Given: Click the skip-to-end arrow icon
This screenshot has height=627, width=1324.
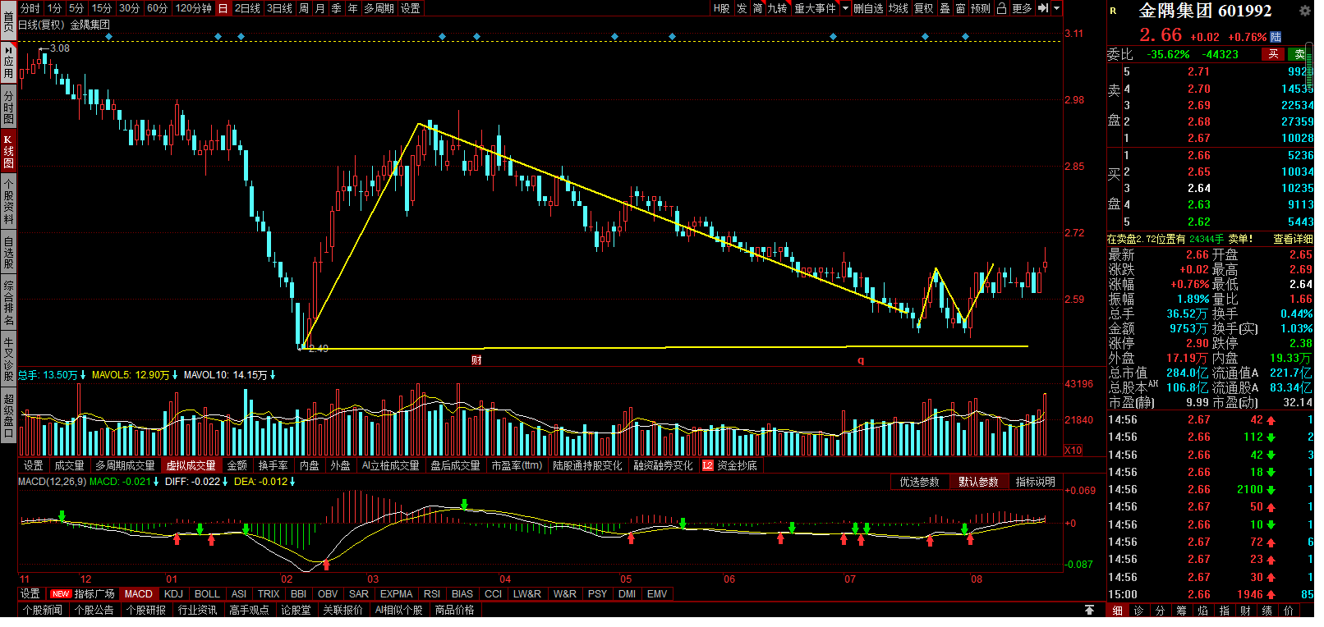Looking at the screenshot, I should pyautogui.click(x=1043, y=8).
